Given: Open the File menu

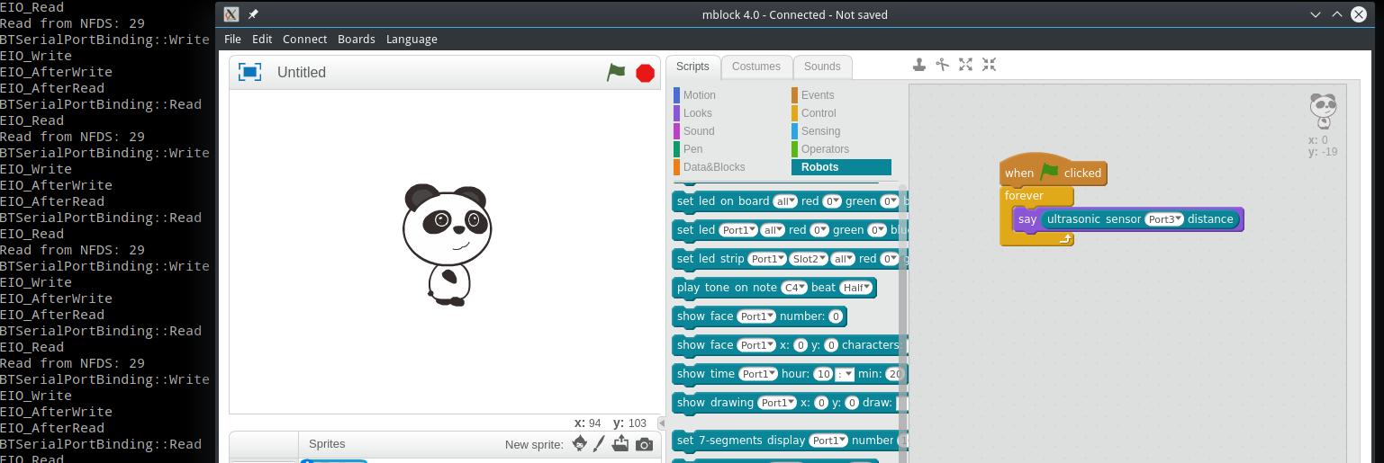Looking at the screenshot, I should 232,39.
